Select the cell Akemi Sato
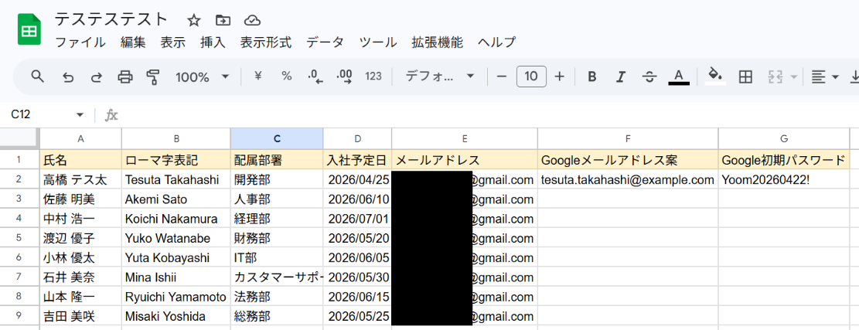Viewport: 859px width, 330px height. (x=176, y=199)
